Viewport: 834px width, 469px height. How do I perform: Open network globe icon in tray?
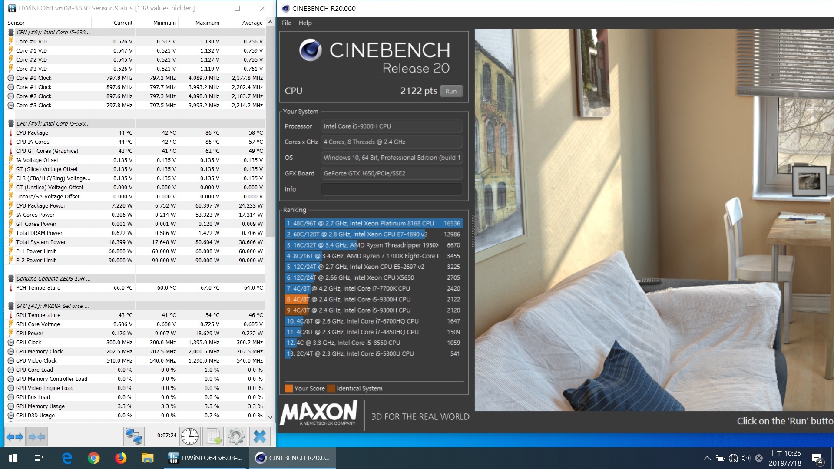coord(733,458)
